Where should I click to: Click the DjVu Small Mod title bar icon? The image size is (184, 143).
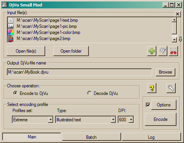click(x=5, y=5)
